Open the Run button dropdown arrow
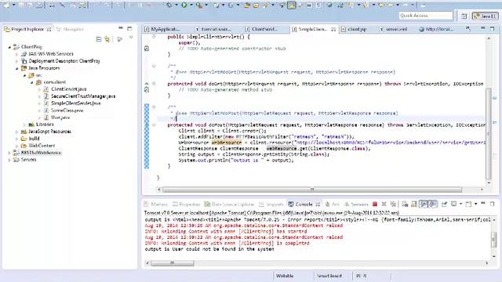This screenshot has width=502, height=282. tap(191, 5)
